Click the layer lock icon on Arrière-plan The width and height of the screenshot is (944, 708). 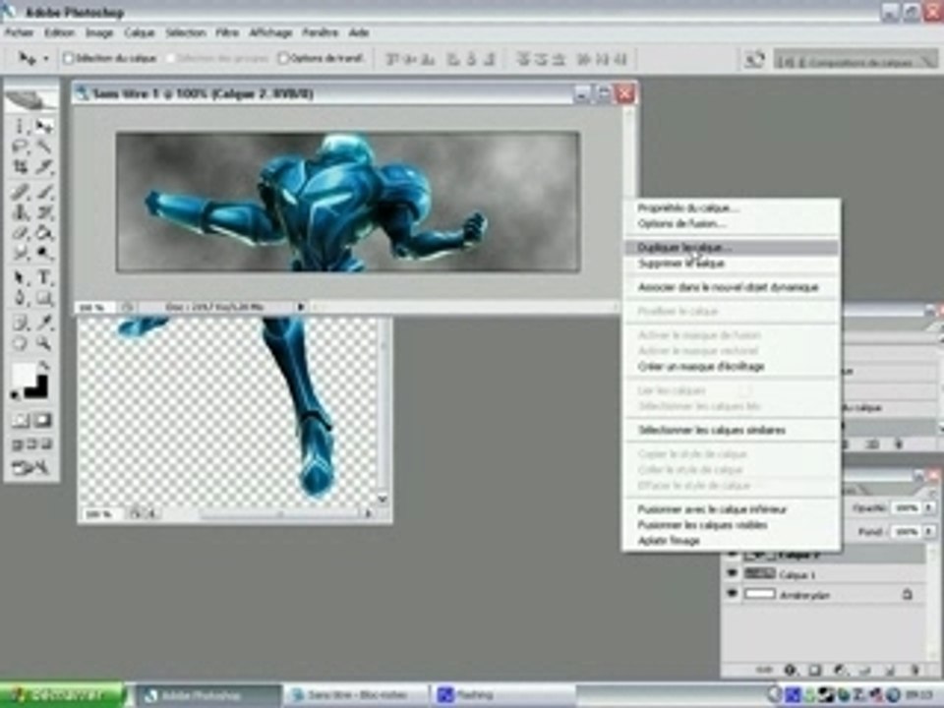(x=907, y=595)
